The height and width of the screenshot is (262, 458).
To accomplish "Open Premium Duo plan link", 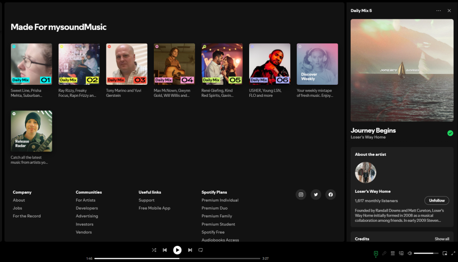I will pyautogui.click(x=214, y=208).
